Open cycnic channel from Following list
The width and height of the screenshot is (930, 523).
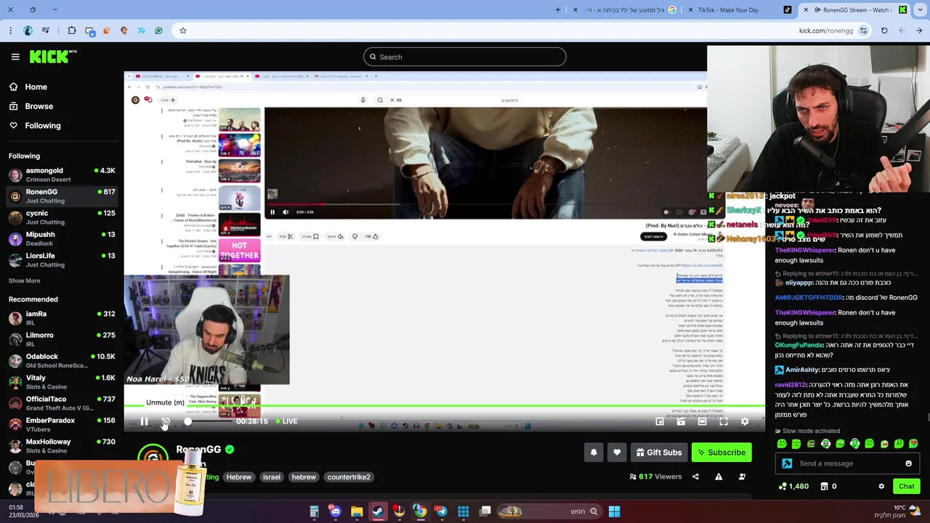[62, 217]
